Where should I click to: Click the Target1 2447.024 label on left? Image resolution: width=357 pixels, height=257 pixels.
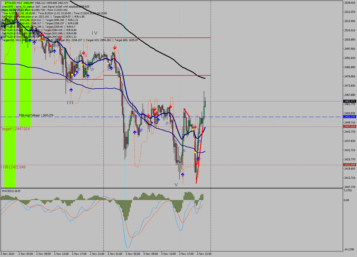tap(15, 129)
